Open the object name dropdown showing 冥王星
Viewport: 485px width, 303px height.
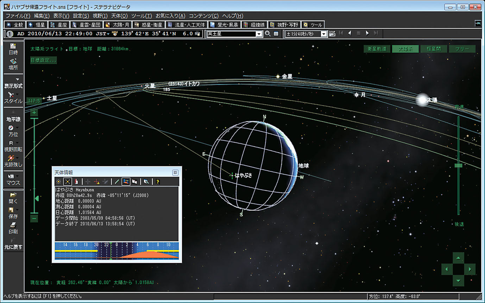point(259,34)
